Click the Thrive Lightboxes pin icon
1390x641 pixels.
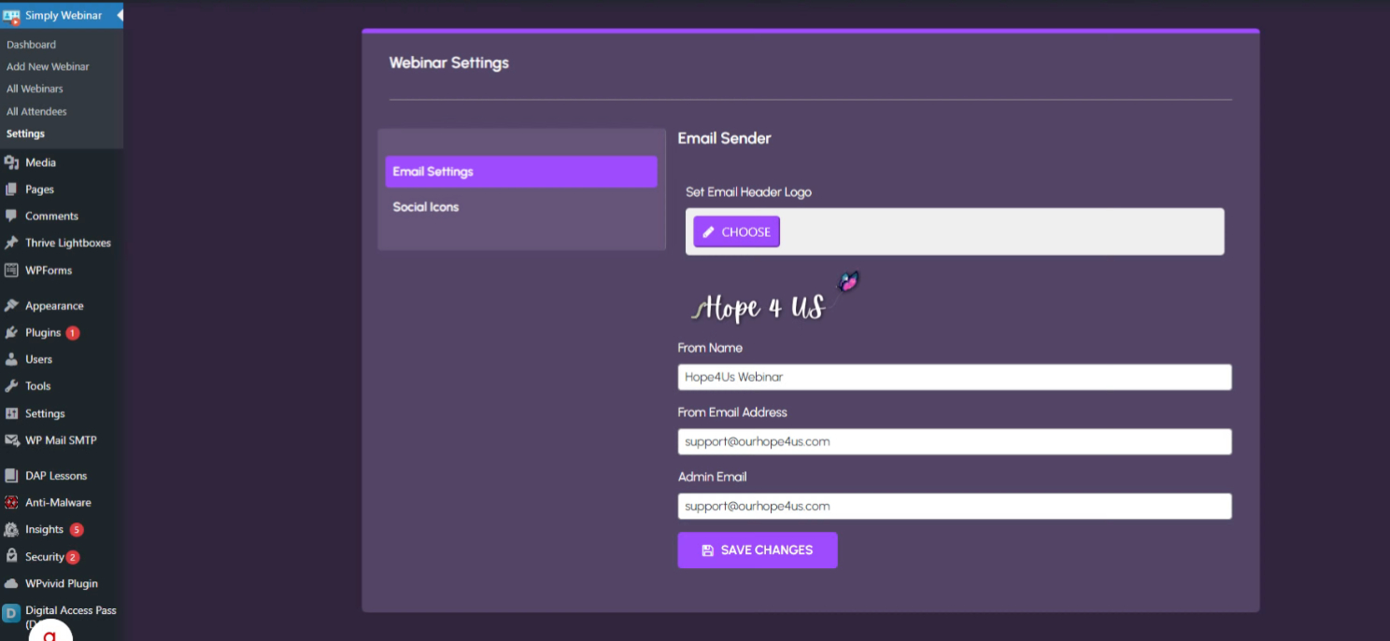click(x=11, y=243)
